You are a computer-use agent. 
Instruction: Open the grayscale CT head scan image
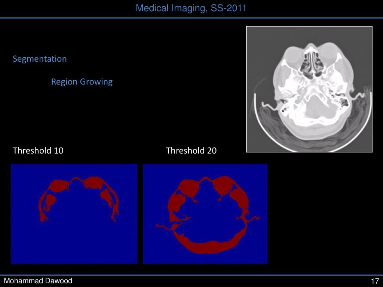[x=309, y=89]
